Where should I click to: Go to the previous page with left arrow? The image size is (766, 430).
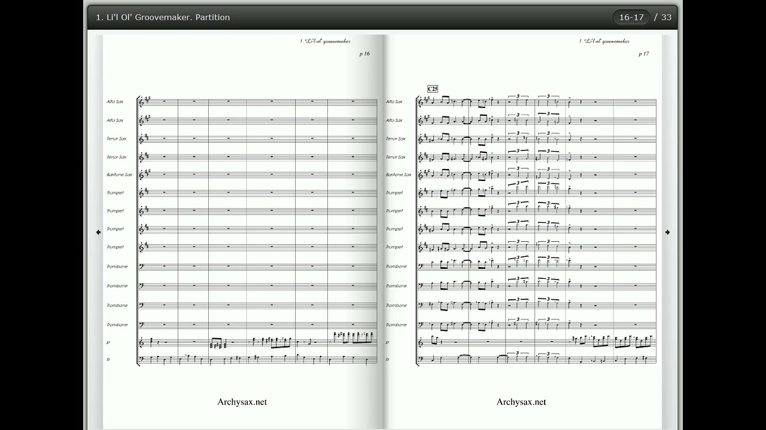(98, 232)
